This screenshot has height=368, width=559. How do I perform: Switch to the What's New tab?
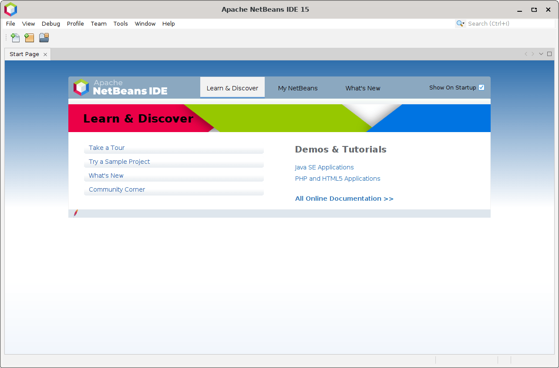(x=363, y=88)
